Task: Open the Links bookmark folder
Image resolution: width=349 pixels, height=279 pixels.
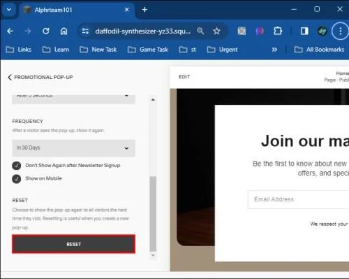Action: coord(19,50)
